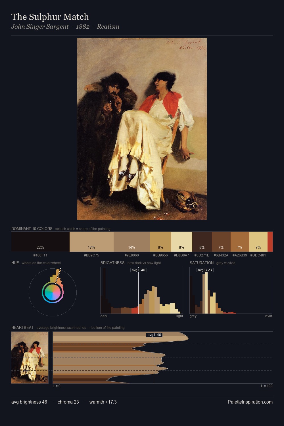
Task: Click hex code label '#6B432A'
Action: (x=221, y=255)
